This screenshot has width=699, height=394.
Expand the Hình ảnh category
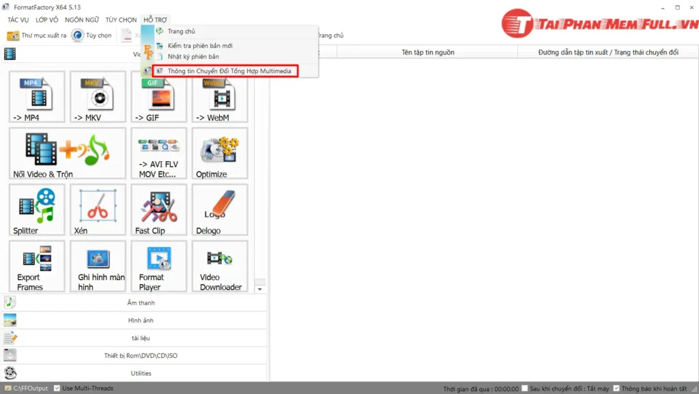coord(141,320)
